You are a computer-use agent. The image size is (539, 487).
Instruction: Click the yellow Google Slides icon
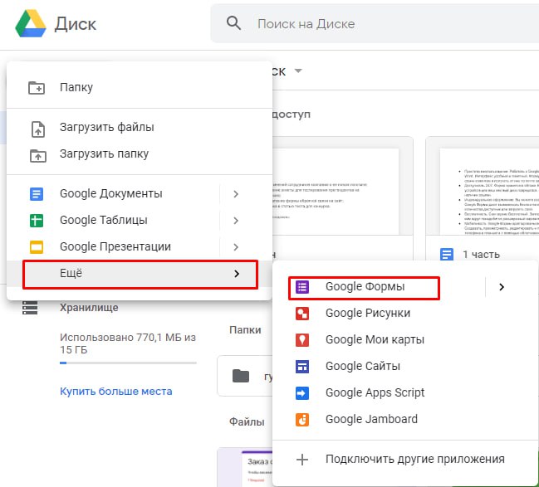pyautogui.click(x=37, y=247)
